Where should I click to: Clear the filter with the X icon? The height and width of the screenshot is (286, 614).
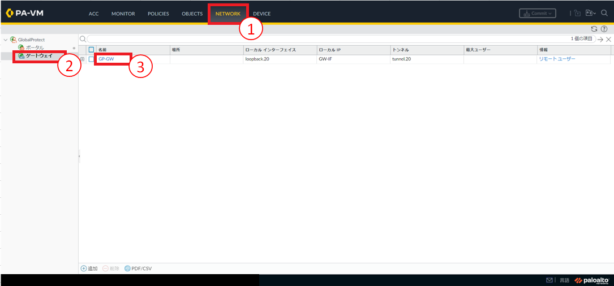(x=608, y=40)
